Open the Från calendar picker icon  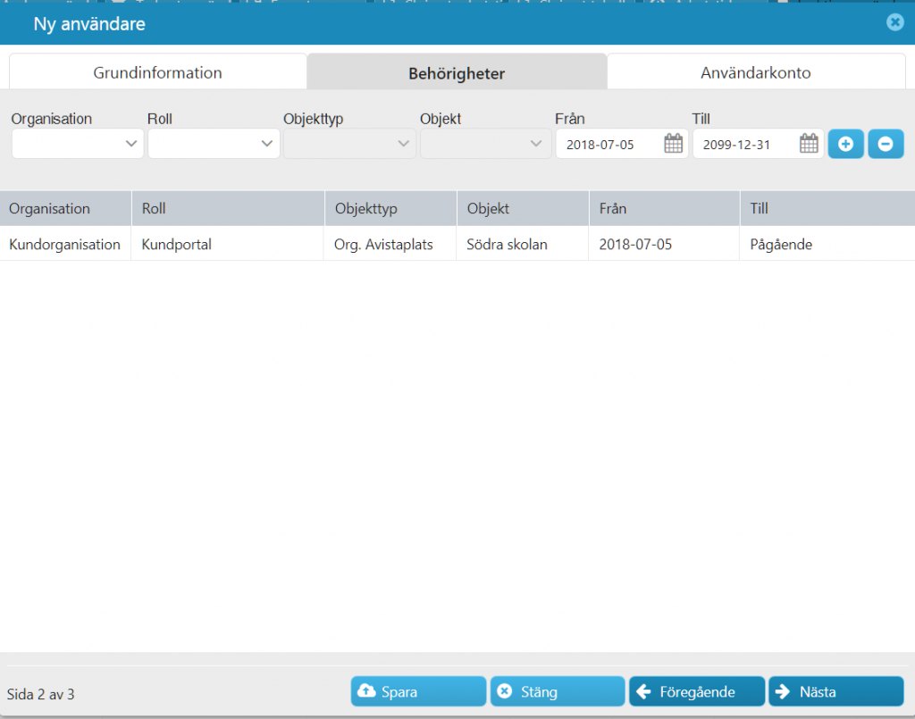click(x=673, y=144)
